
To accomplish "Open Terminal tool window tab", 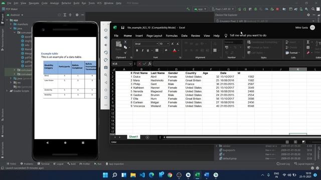I will pos(44,164).
